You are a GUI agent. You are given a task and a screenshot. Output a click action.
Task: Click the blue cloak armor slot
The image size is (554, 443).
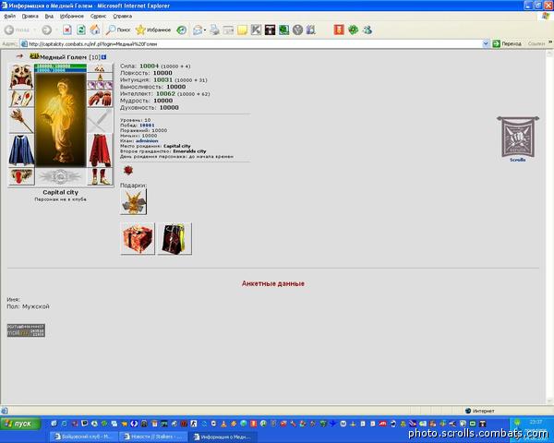tap(21, 150)
